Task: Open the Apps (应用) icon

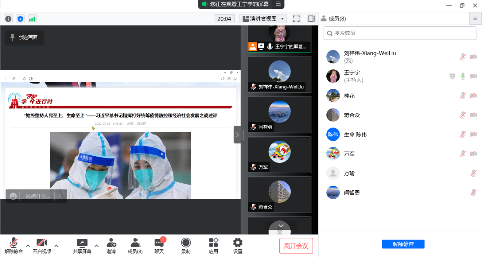Action: click(213, 246)
